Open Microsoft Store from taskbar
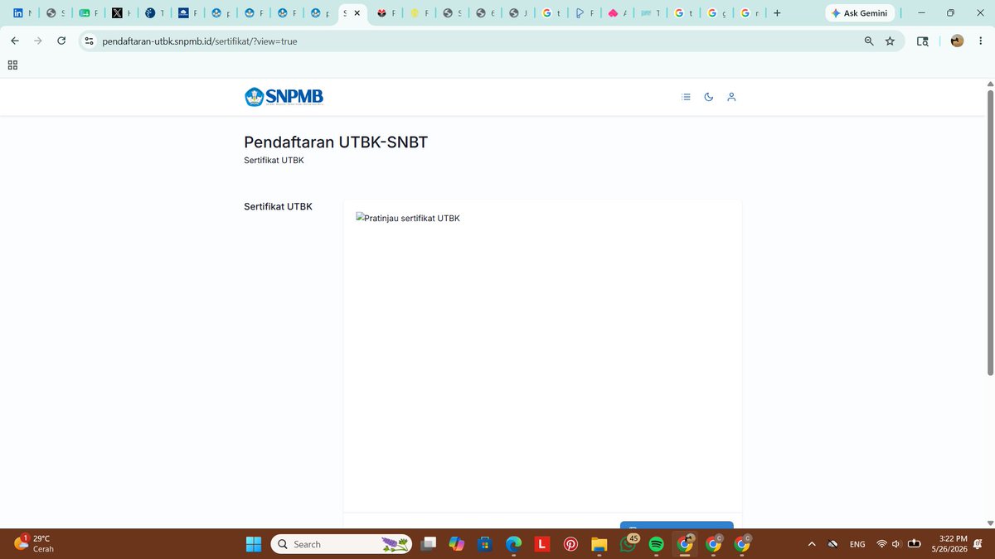The image size is (995, 559). point(485,544)
